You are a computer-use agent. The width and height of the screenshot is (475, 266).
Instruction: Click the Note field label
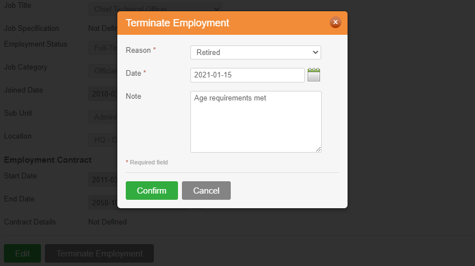[x=133, y=96]
